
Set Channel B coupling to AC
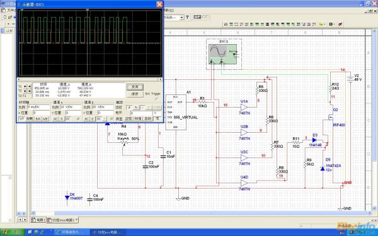click(86, 119)
